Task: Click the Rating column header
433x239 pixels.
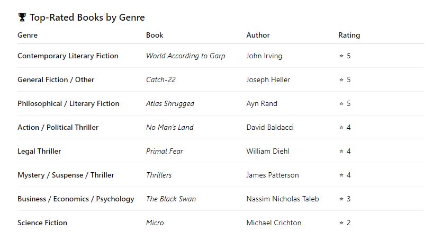Action: [x=349, y=35]
